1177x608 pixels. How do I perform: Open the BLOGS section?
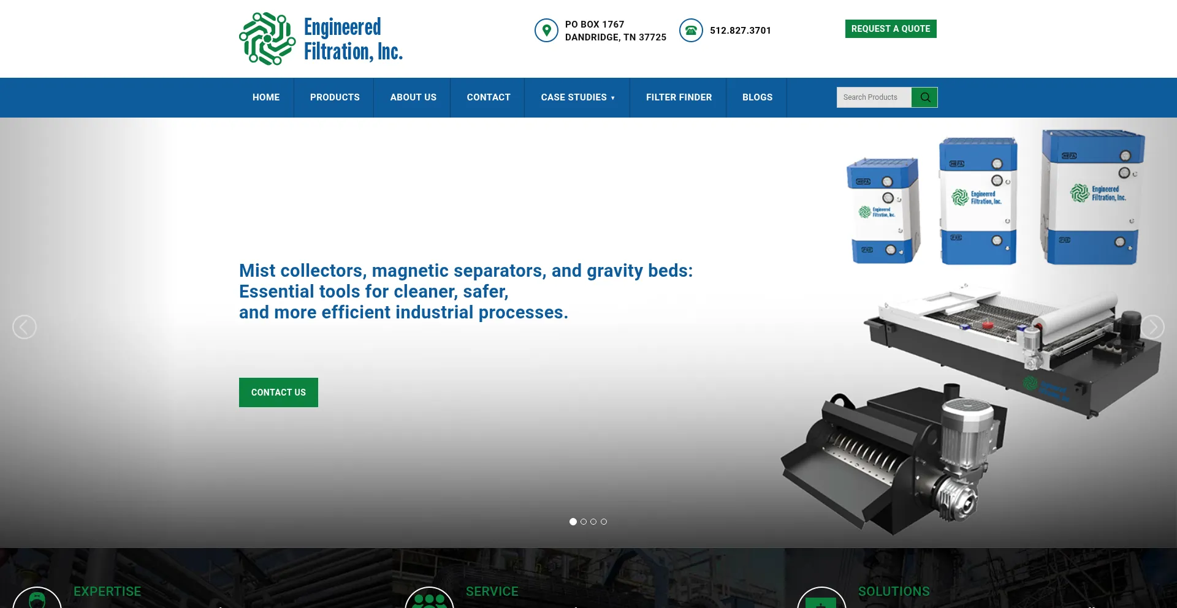click(756, 97)
